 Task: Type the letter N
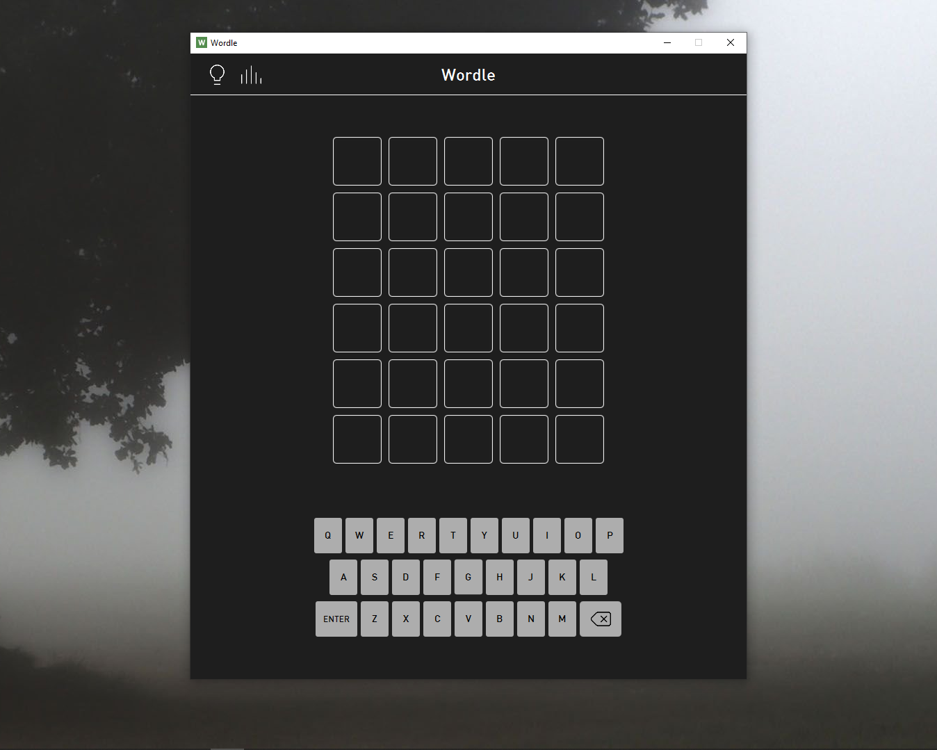click(531, 619)
